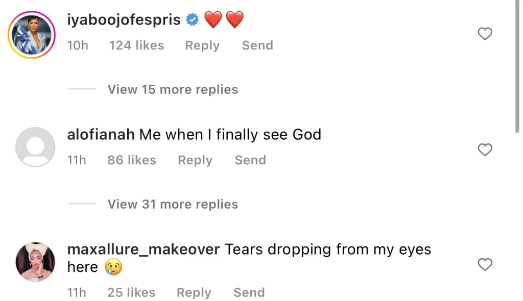523x301 pixels.
Task: Expand View 15 more replies
Action: click(x=173, y=89)
